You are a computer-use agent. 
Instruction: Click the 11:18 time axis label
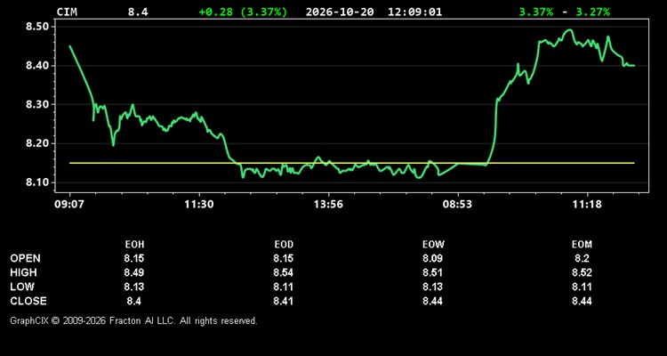[587, 205]
